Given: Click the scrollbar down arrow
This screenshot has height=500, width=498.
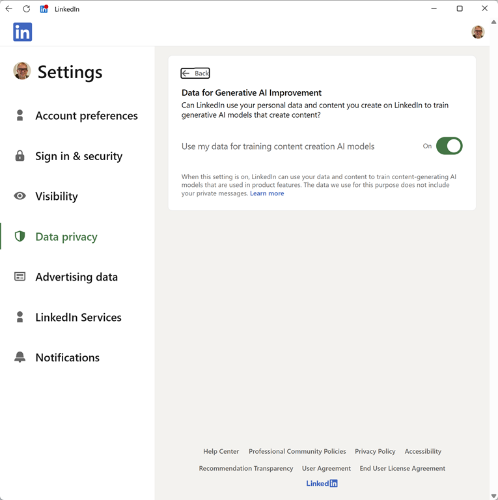Looking at the screenshot, I should coord(493,496).
